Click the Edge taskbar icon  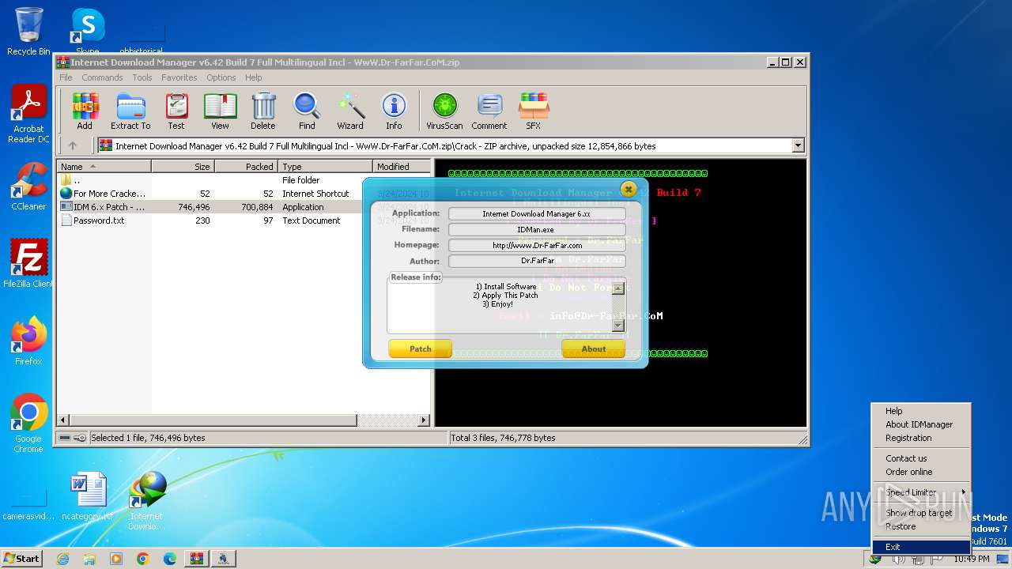[x=170, y=559]
